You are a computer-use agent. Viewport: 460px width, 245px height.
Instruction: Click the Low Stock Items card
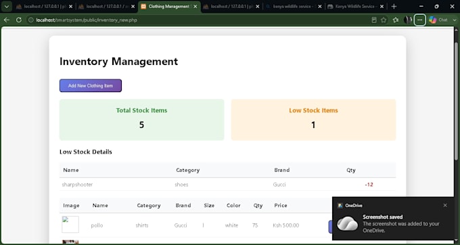[313, 120]
